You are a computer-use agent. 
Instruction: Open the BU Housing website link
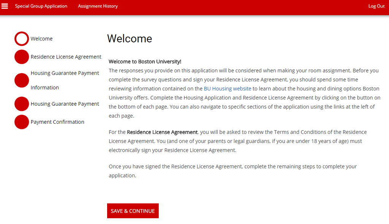tap(227, 89)
